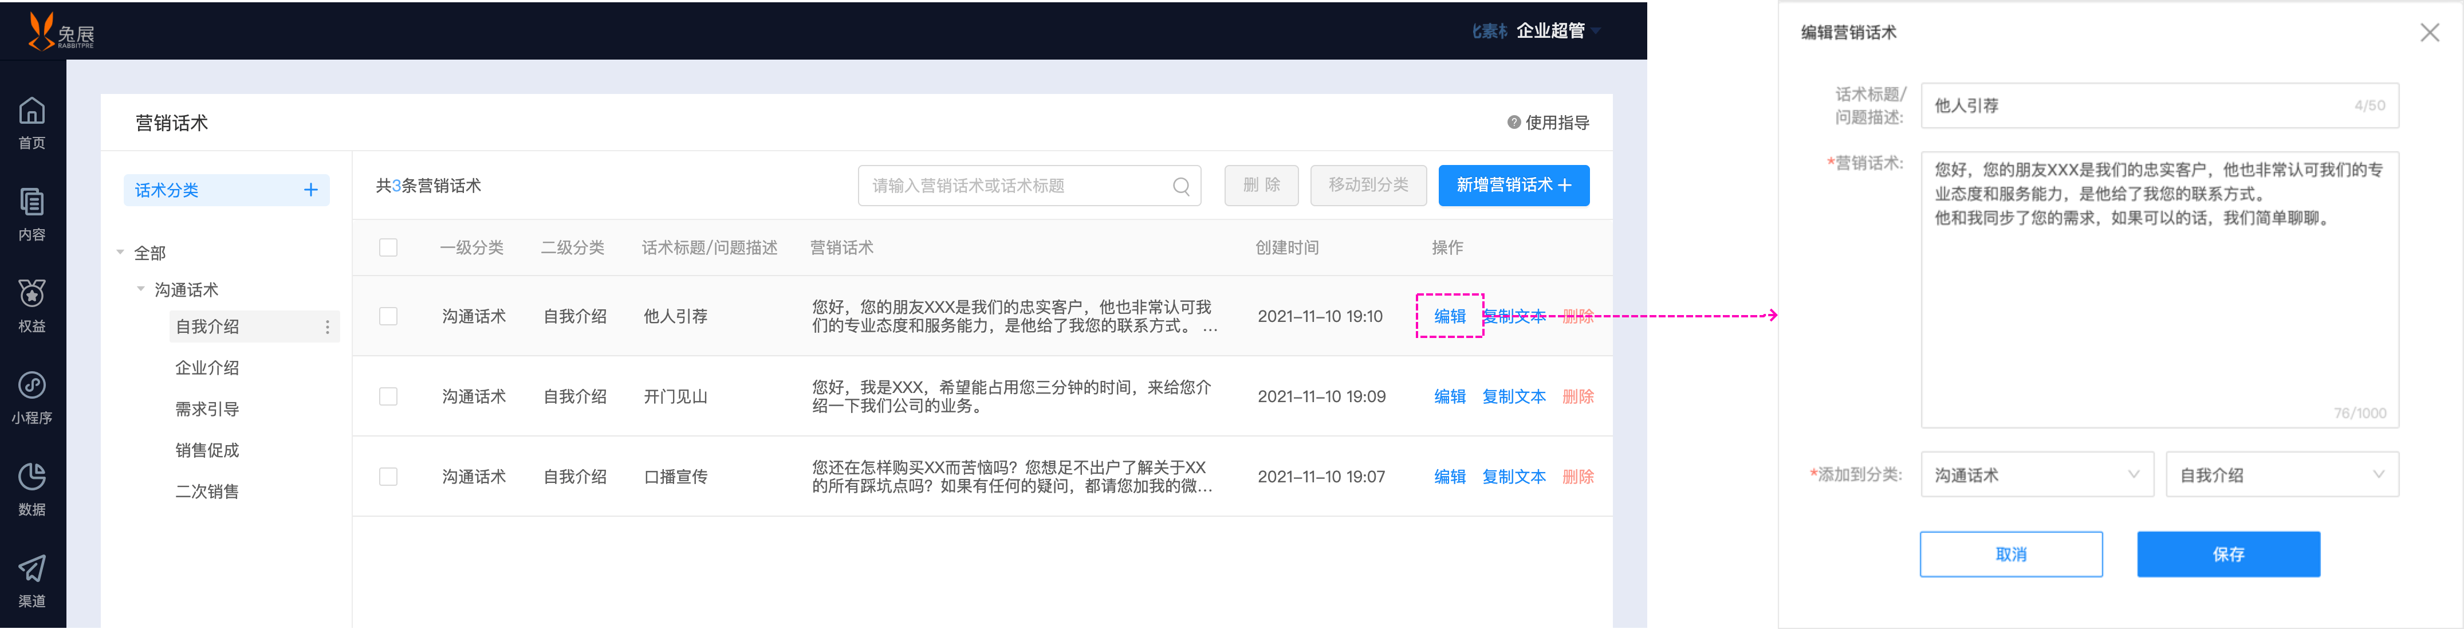Click the 话术分类 header label

point(167,190)
